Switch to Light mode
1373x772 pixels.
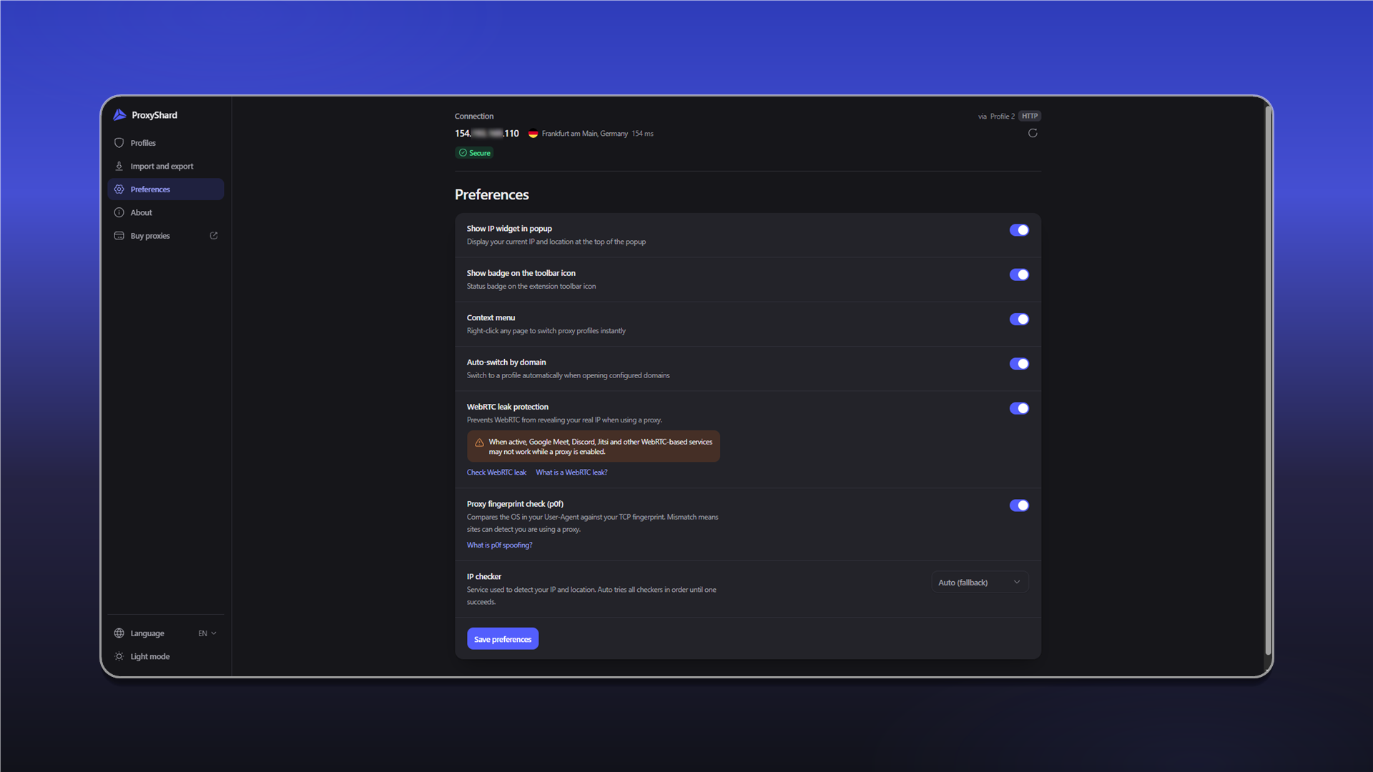click(165, 656)
